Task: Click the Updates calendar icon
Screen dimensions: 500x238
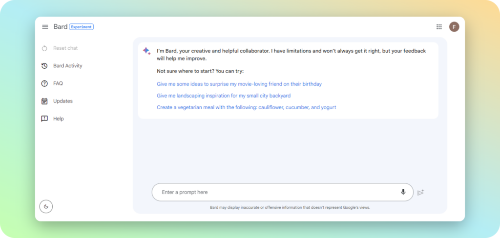Action: [x=44, y=101]
